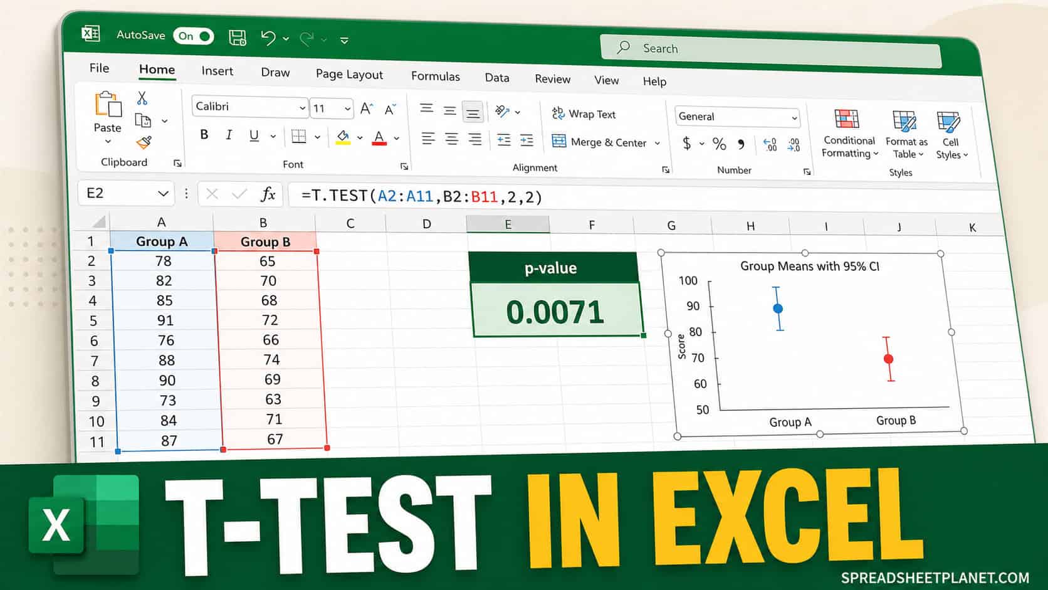Click the Orientation text angle icon

pyautogui.click(x=502, y=111)
